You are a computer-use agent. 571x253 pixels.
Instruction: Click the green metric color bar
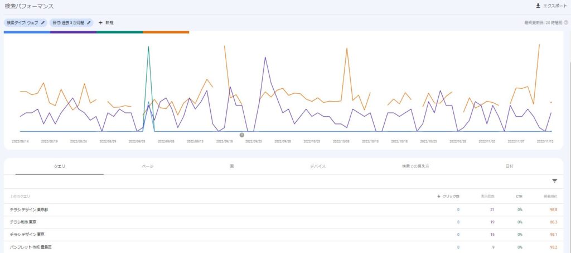coord(119,32)
